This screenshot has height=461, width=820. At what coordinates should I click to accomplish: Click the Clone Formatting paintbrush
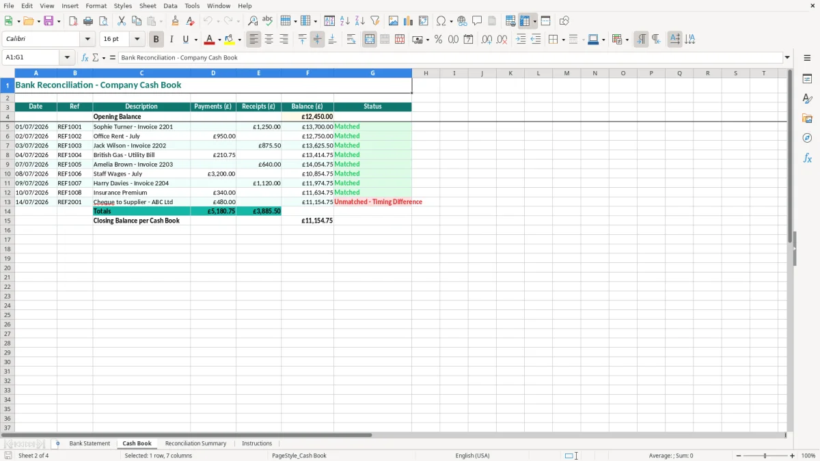(176, 21)
